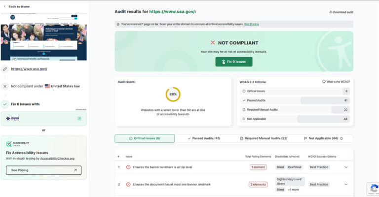Click the Level Access sponsored card
379x197 pixels.
(44, 119)
